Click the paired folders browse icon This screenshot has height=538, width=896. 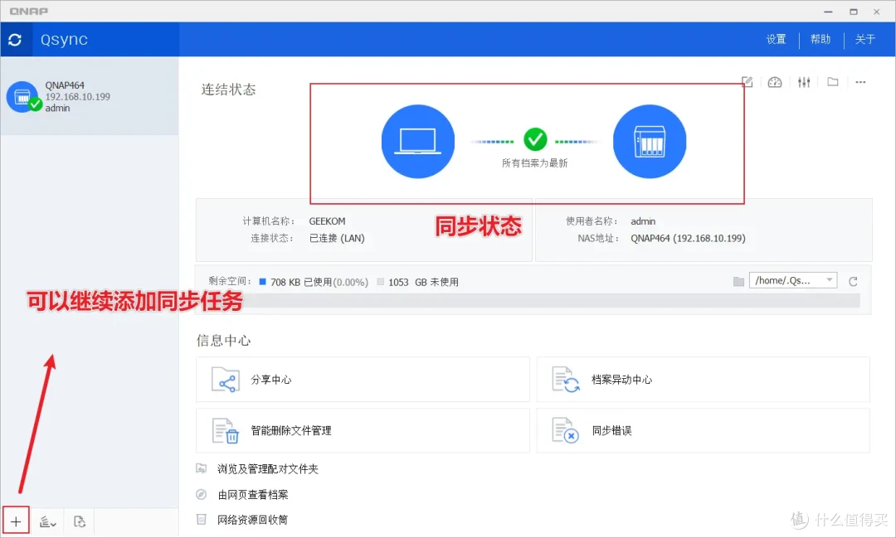(201, 468)
